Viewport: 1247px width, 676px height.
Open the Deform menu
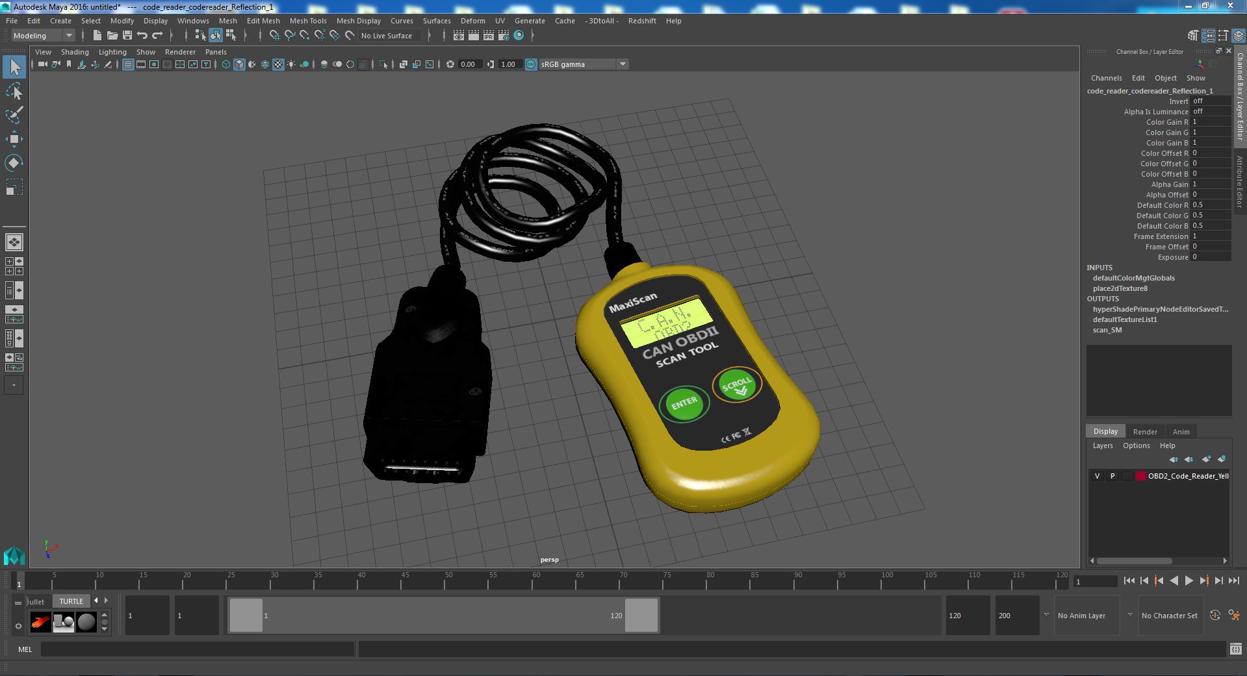pos(472,21)
